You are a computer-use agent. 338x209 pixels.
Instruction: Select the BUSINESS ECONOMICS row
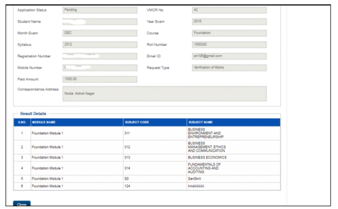[147, 158]
